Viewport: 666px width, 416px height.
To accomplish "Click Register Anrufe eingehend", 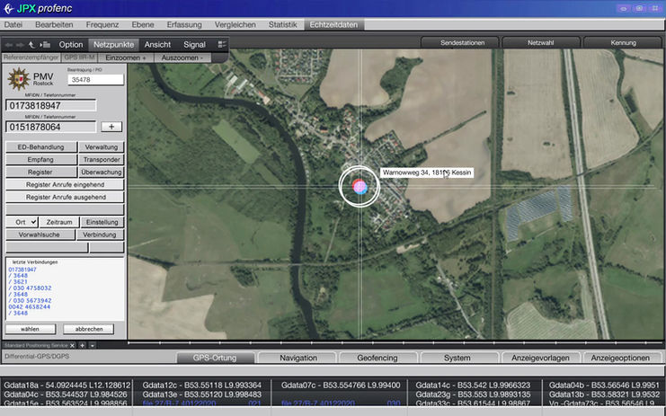I will coord(65,185).
